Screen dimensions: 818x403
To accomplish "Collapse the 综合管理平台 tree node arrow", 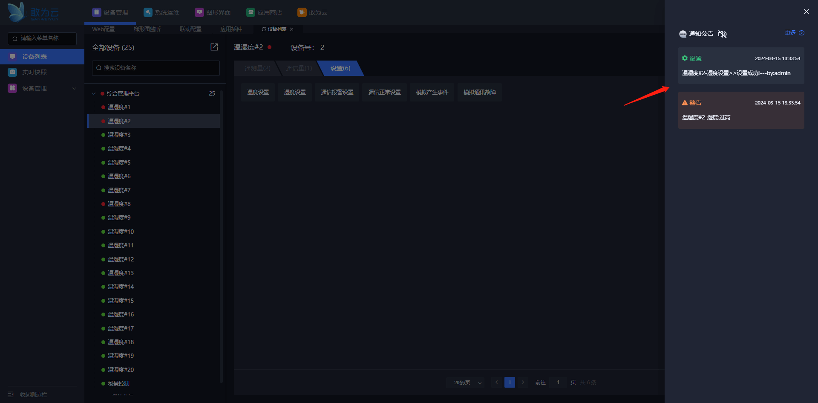I will [x=94, y=93].
